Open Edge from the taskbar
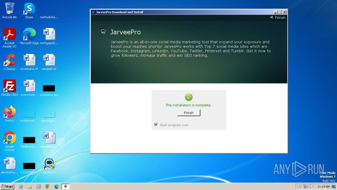337x190 pixels. pos(57,187)
